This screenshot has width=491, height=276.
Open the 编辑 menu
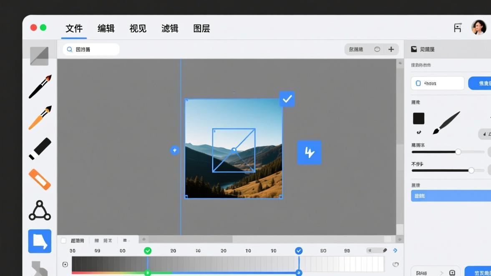[106, 28]
